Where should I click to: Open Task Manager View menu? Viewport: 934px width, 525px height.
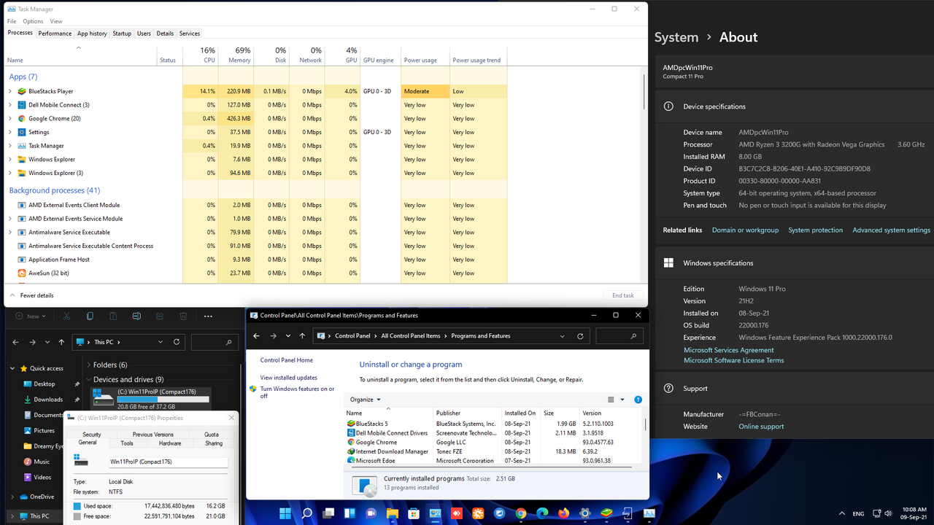pos(56,21)
